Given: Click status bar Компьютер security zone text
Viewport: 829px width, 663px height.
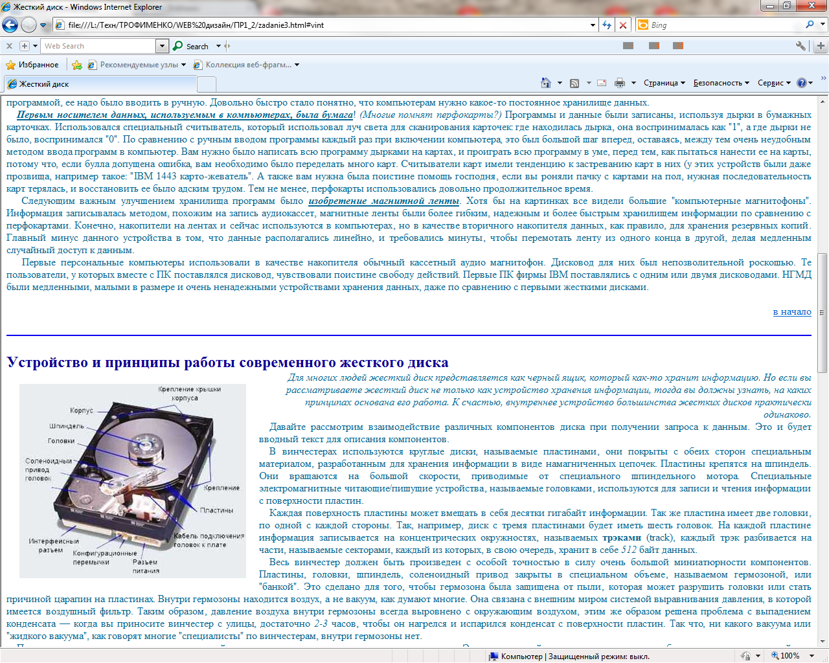Looking at the screenshot, I should pos(574,656).
